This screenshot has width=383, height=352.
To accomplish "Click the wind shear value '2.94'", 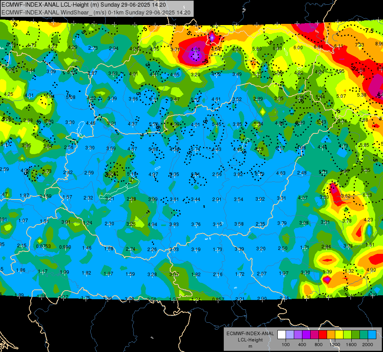I will coord(113,48).
